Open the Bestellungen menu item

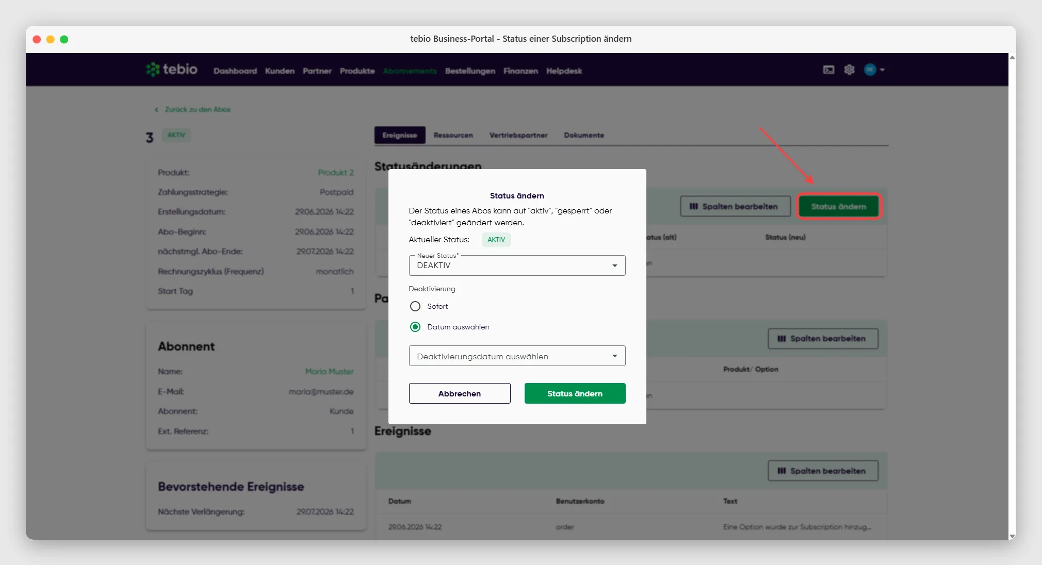470,71
